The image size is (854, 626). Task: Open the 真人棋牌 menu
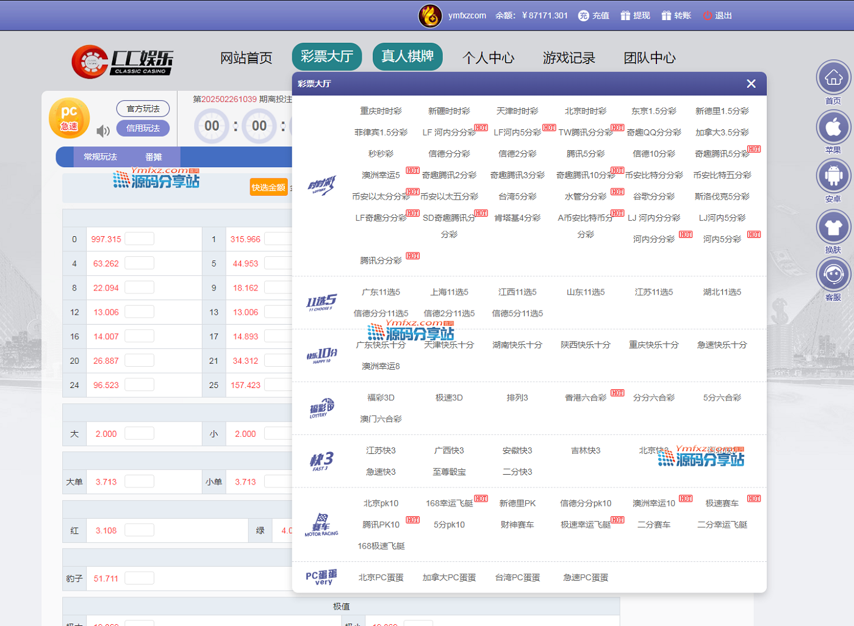[407, 57]
